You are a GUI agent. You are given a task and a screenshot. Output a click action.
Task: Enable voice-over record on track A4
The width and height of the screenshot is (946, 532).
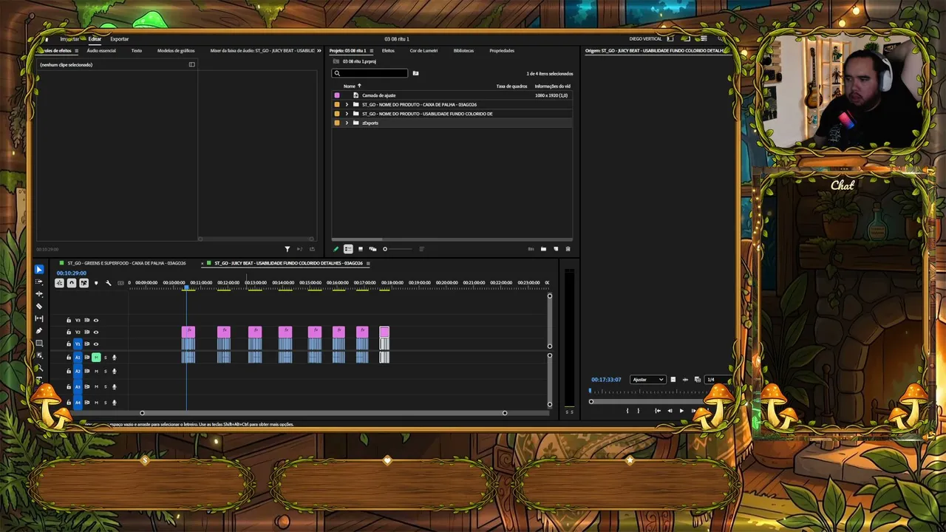[x=115, y=403]
